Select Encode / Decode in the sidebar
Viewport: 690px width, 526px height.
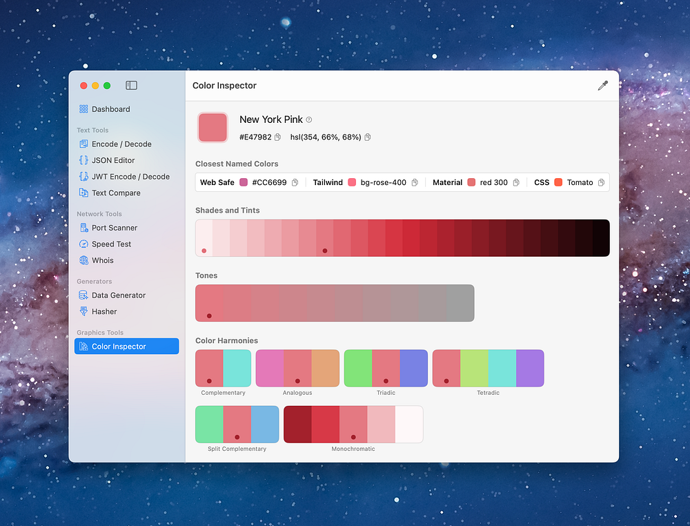[x=121, y=144]
